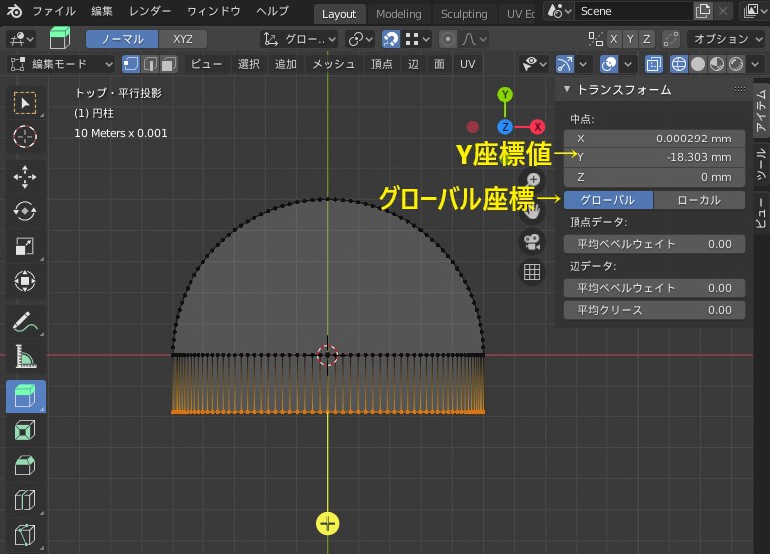Toggle proportional editing button
Image resolution: width=770 pixels, height=554 pixels.
tap(448, 39)
